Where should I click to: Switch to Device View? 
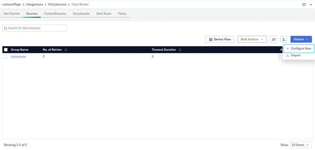click(220, 39)
